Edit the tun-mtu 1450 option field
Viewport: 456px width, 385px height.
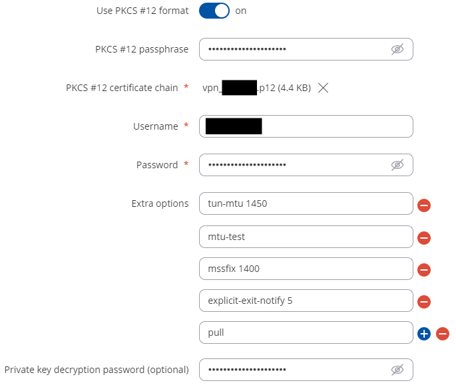306,203
